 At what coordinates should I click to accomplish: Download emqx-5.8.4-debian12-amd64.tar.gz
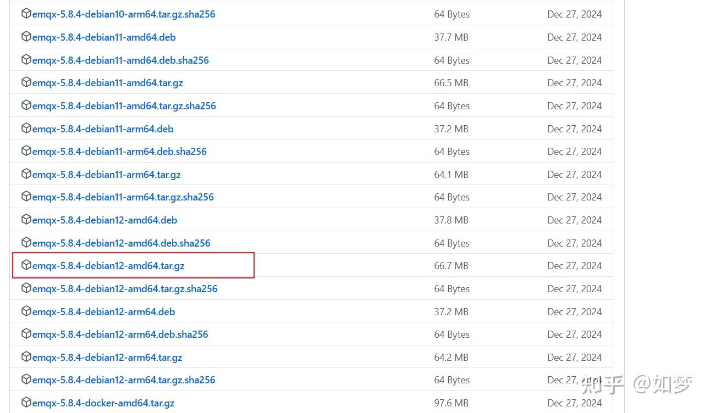pos(108,266)
